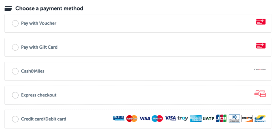
Task: Click the American Express logo
Action: 196,118
